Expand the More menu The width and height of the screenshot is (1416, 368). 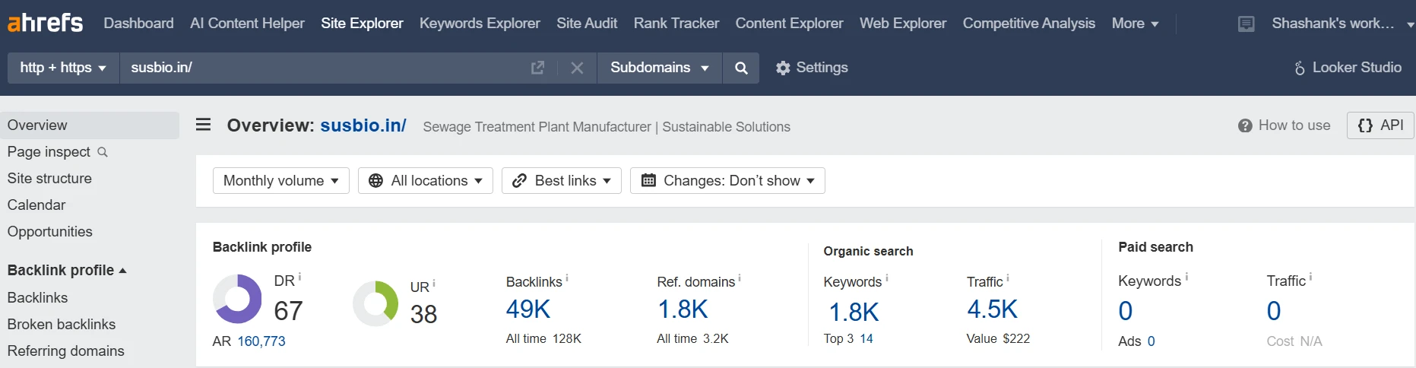point(1135,24)
